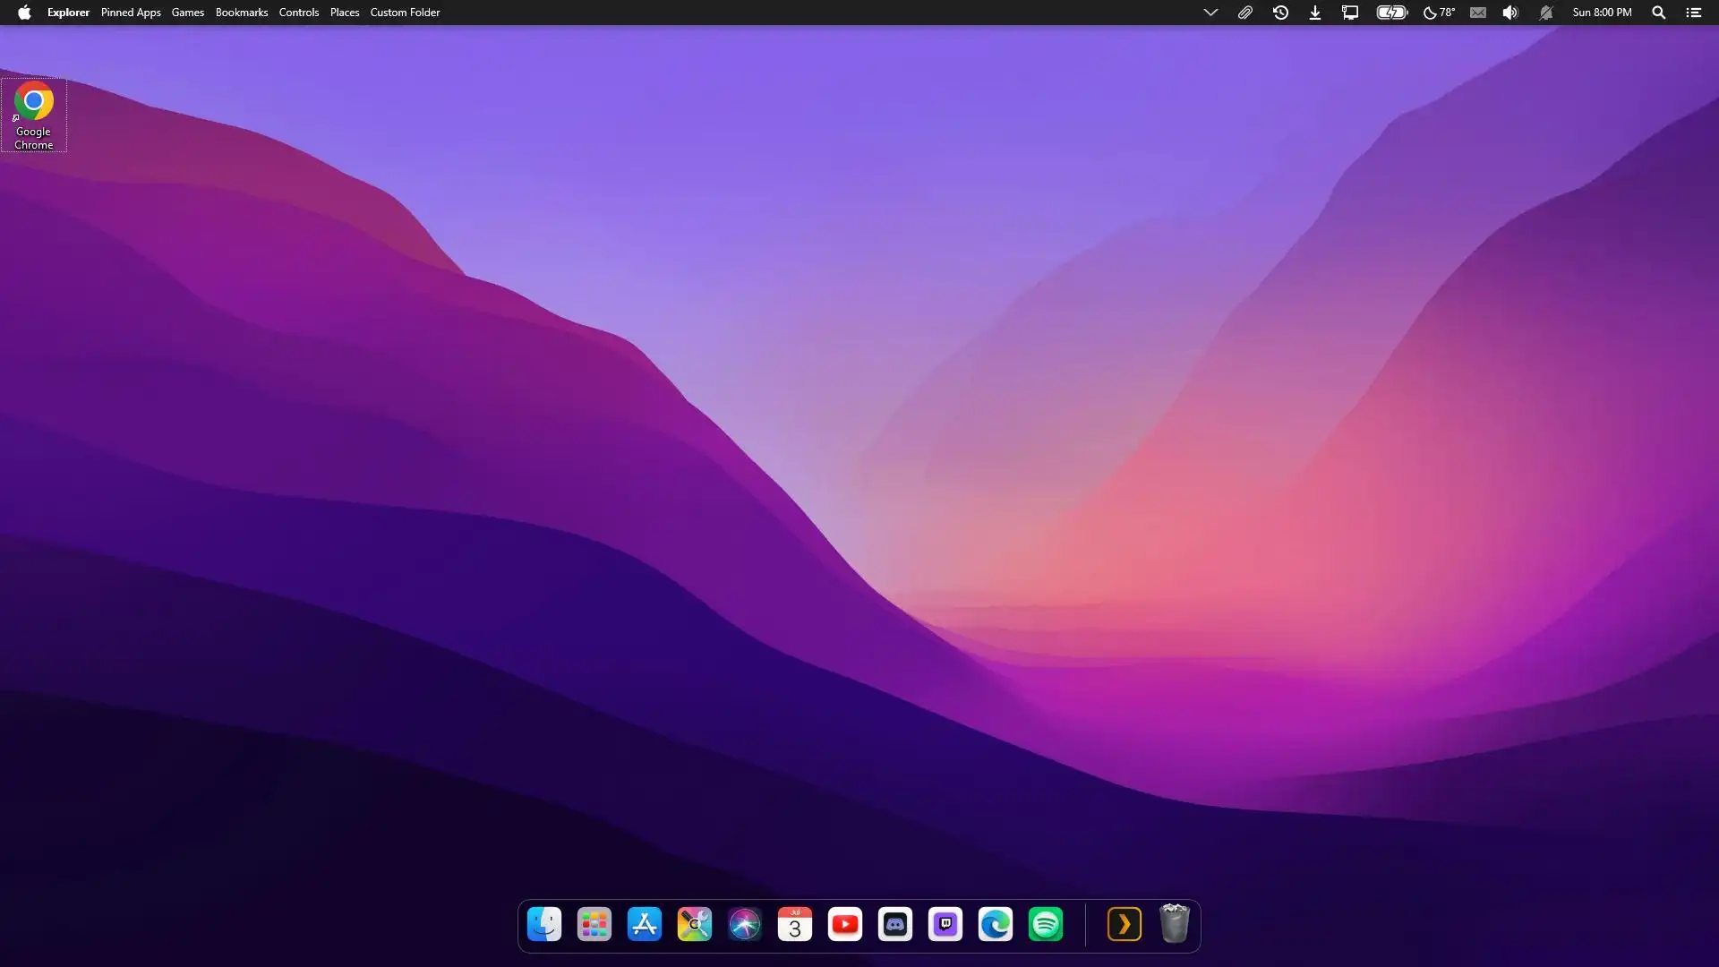The height and width of the screenshot is (967, 1719).
Task: Open Finder from the dock
Action: tap(544, 924)
